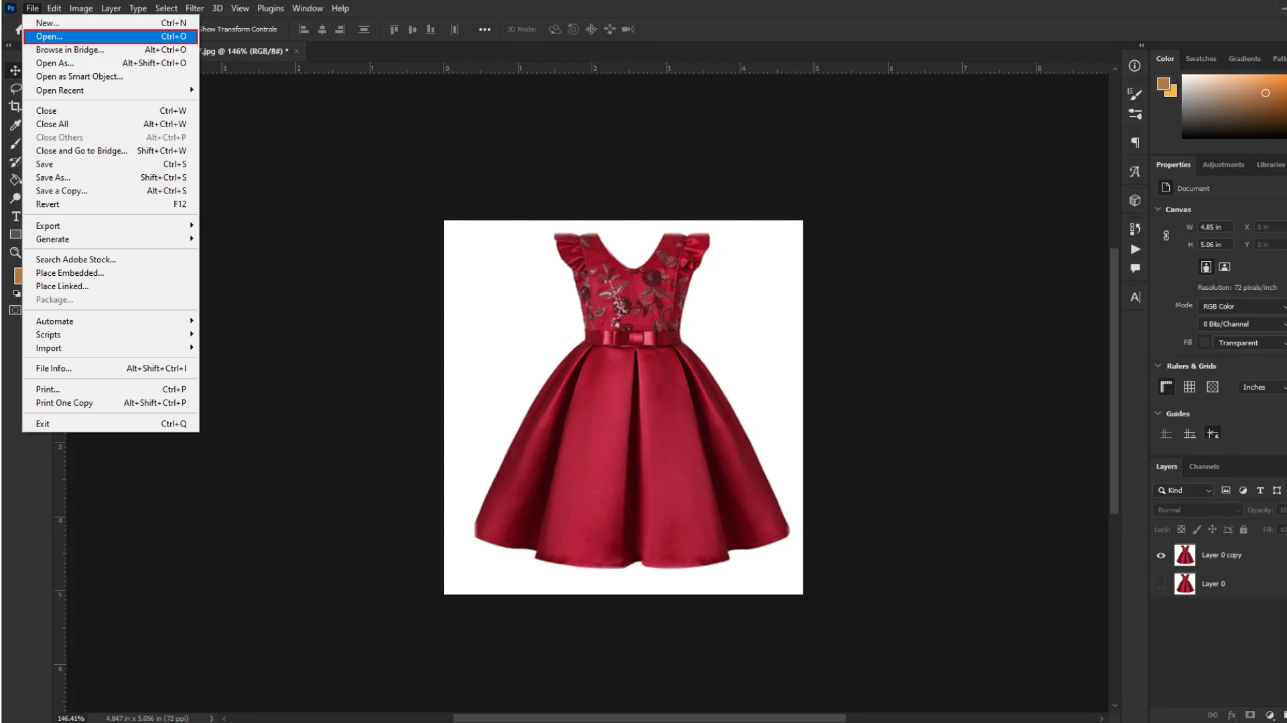The height and width of the screenshot is (723, 1287).
Task: Toggle visibility of Layer 0 copy
Action: pos(1160,554)
